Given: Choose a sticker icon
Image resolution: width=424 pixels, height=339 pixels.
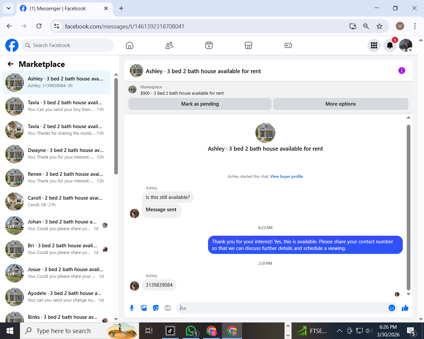Looking at the screenshot, I should [x=156, y=308].
